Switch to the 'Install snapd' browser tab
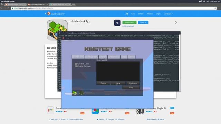 coord(15,4)
